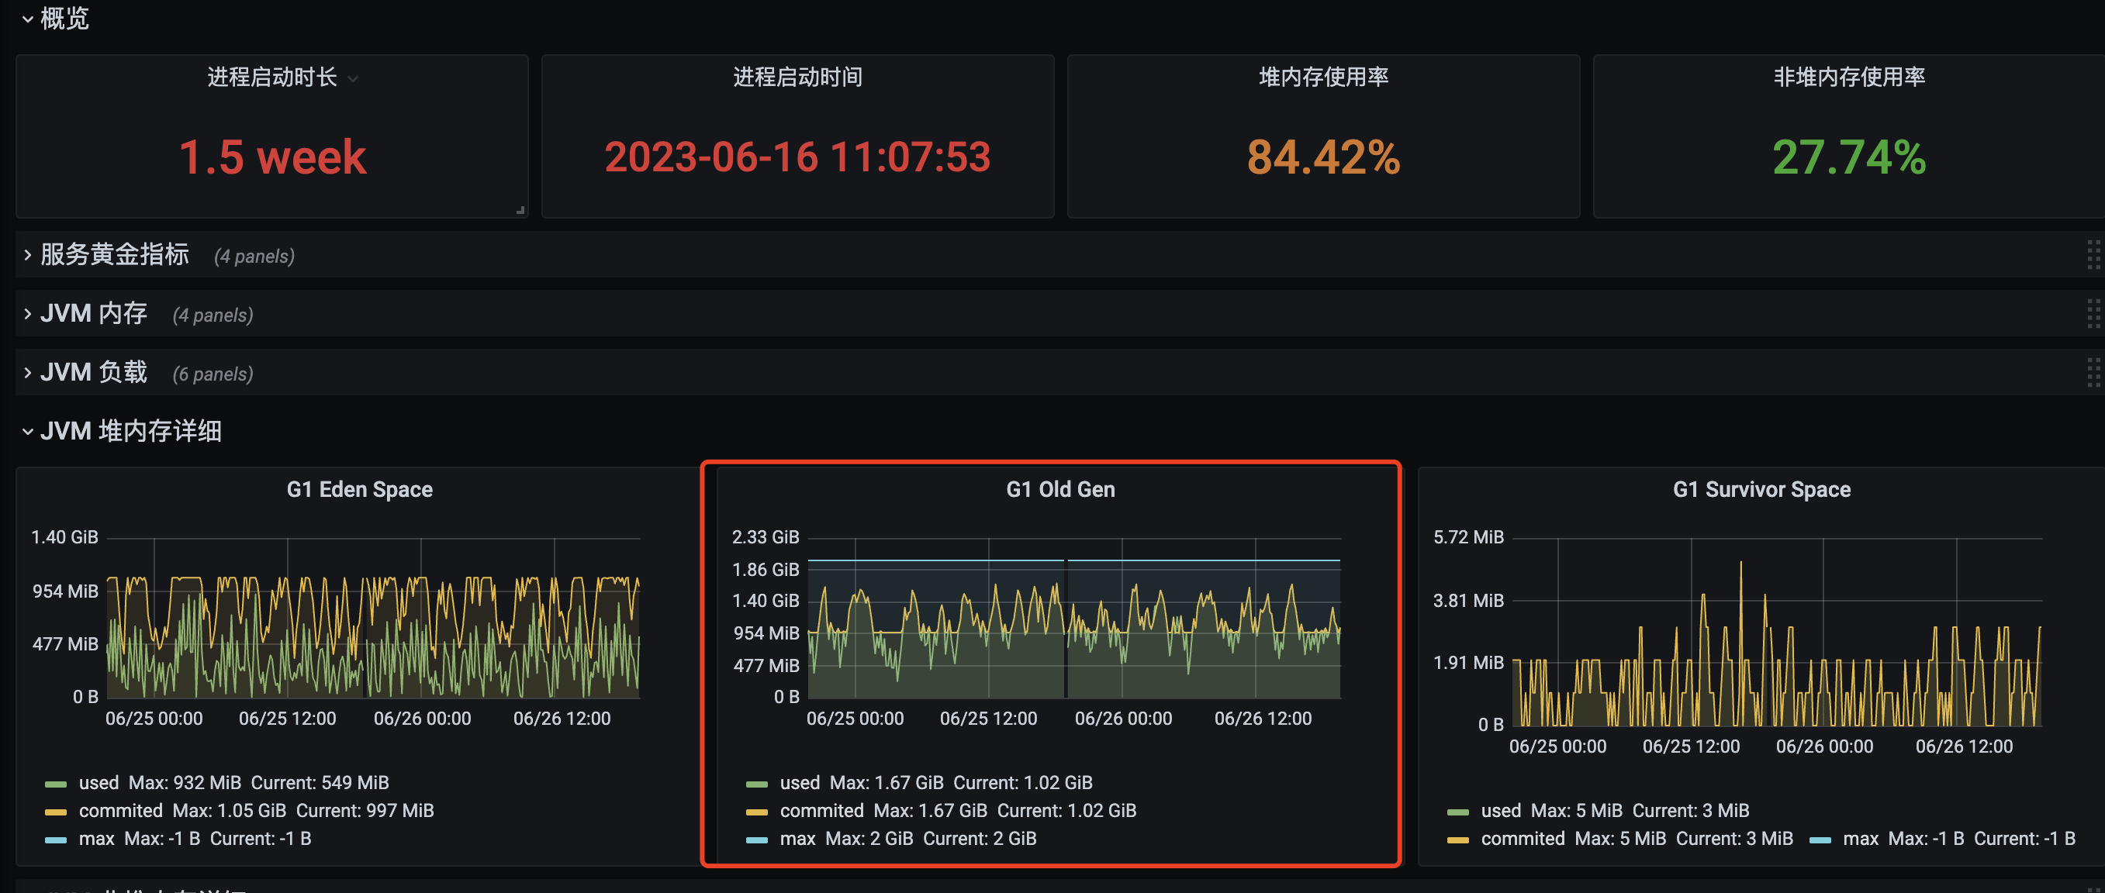Screen dimensions: 2105x893
Task: Grab drag handle on JVM 内存 row
Action: [2093, 314]
